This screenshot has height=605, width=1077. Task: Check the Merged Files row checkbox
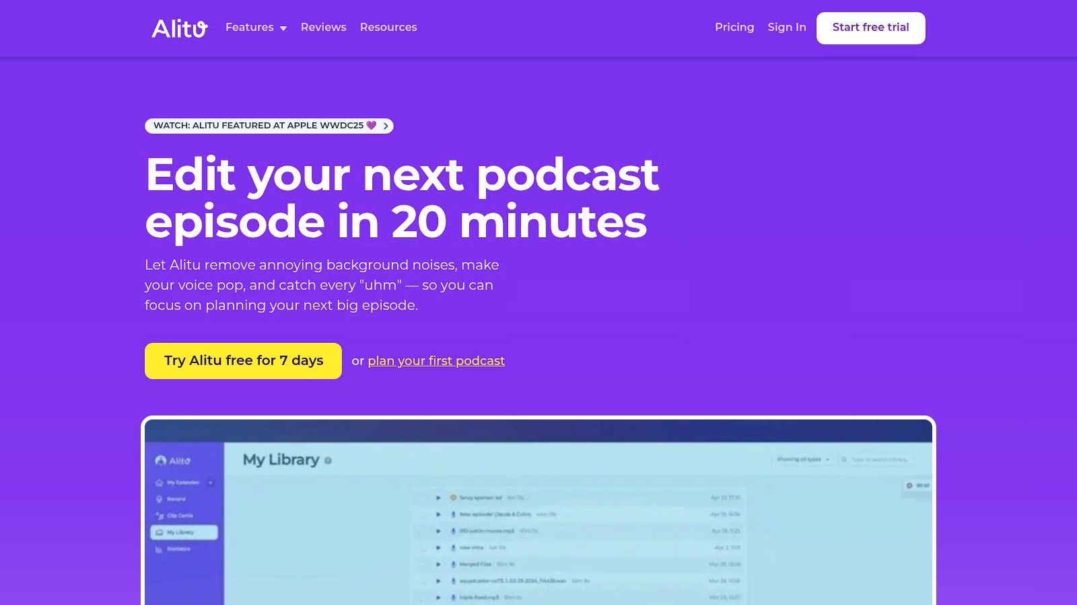(423, 565)
